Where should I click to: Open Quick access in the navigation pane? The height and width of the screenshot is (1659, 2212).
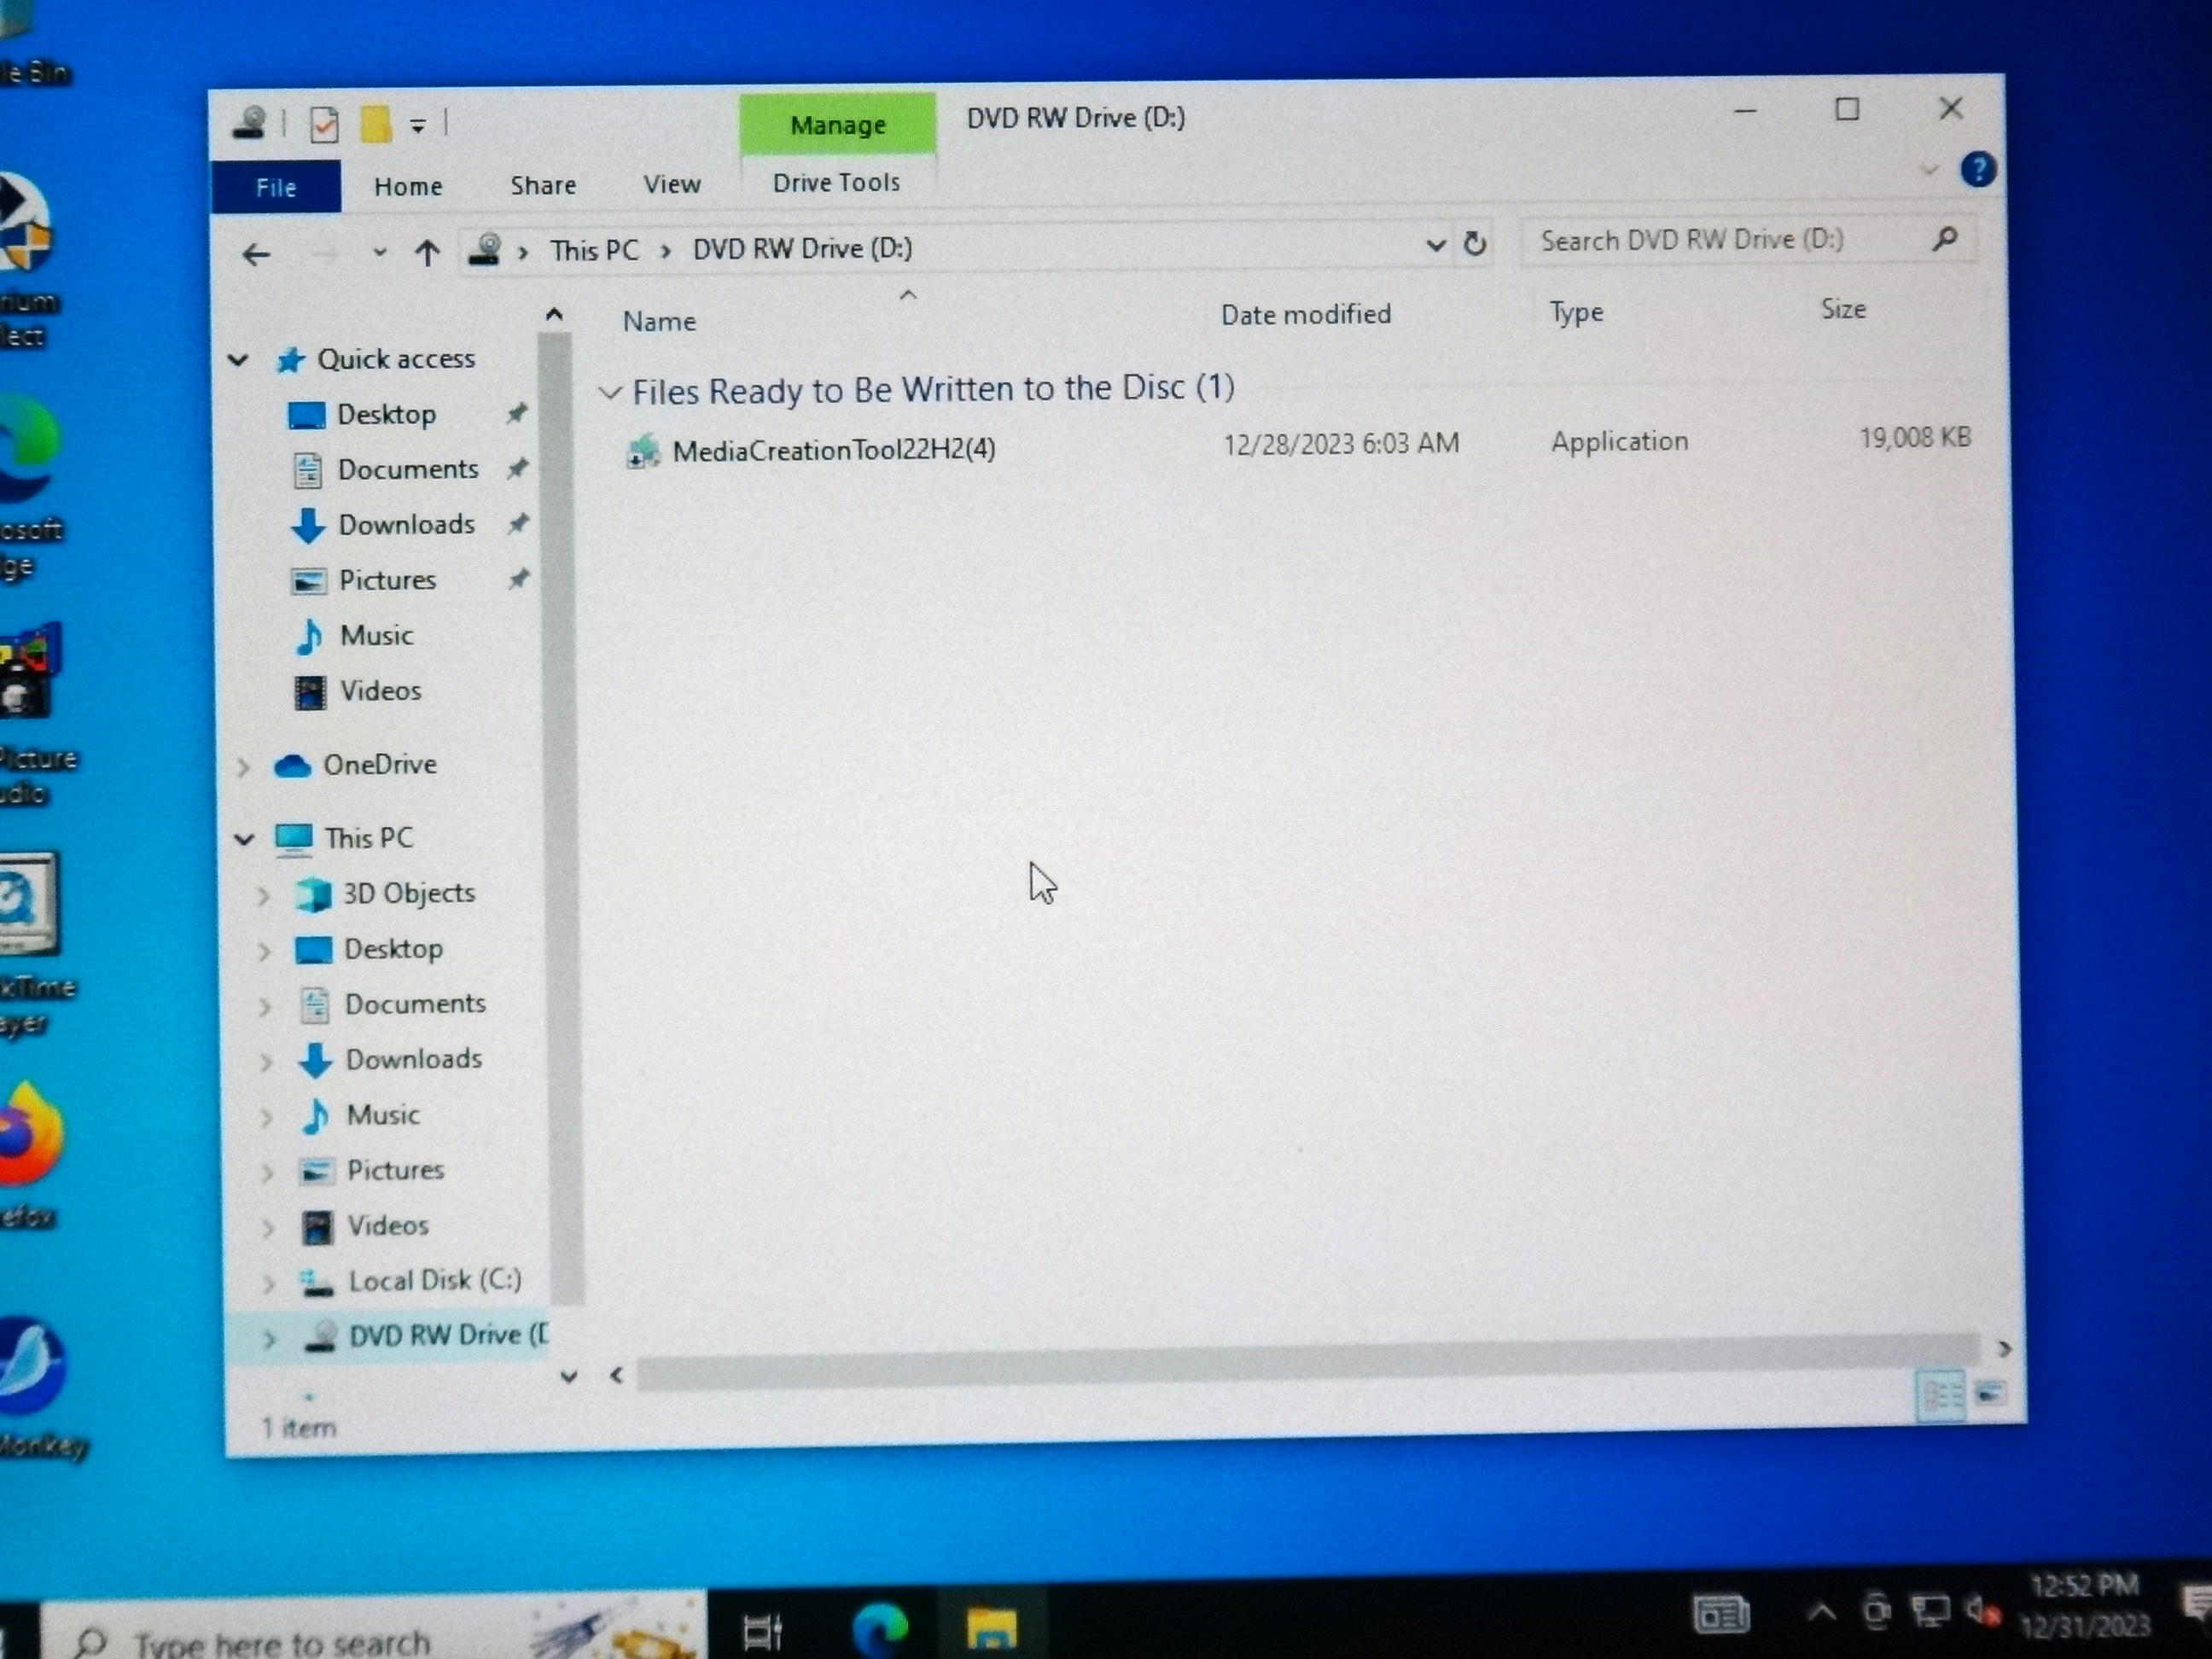(395, 359)
